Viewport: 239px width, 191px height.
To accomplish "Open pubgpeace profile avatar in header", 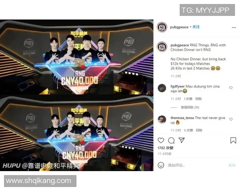I will 162,27.
